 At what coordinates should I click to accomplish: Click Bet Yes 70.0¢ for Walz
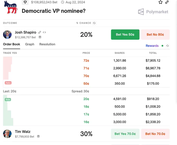coord(125,134)
